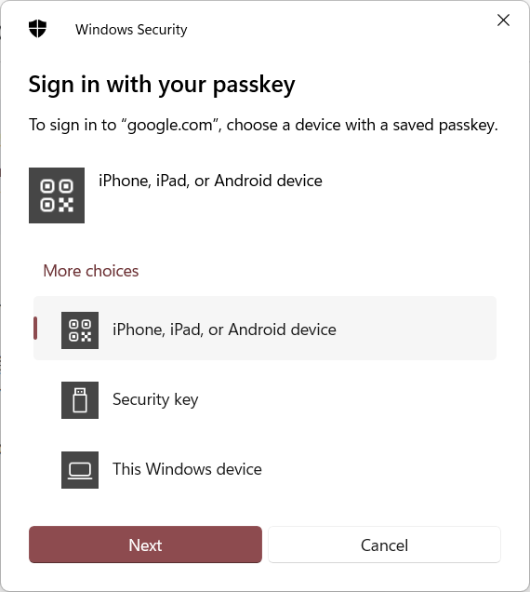
Task: Select the Security key option
Action: [x=265, y=400]
